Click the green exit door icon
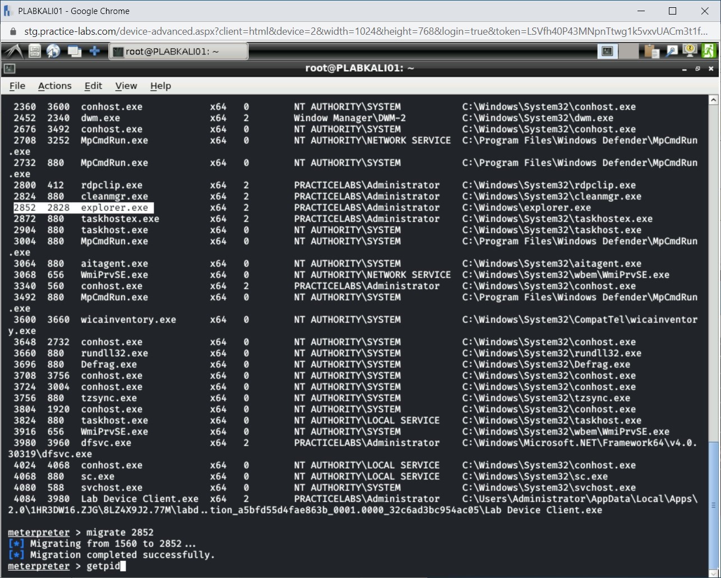The width and height of the screenshot is (721, 578). click(708, 50)
